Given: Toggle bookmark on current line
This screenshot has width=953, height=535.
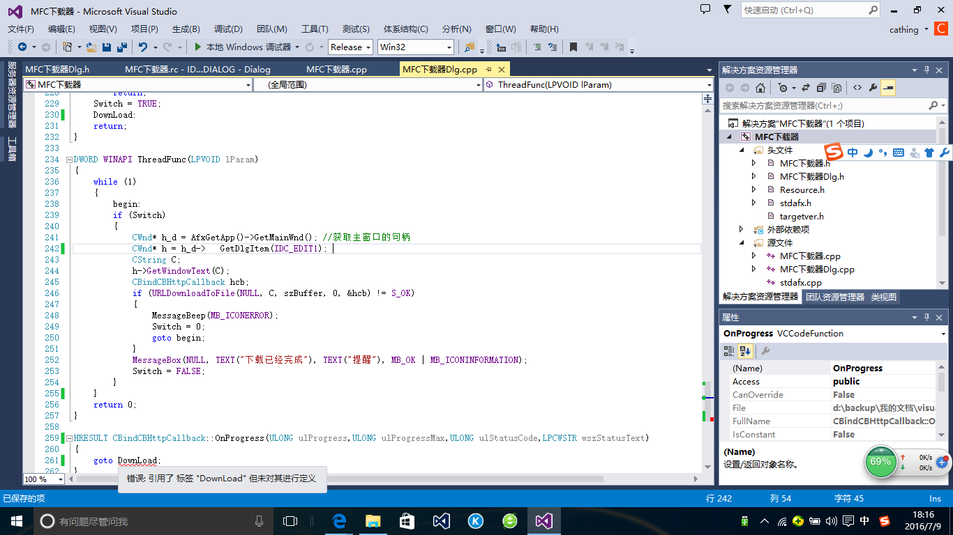Looking at the screenshot, I should (x=573, y=47).
